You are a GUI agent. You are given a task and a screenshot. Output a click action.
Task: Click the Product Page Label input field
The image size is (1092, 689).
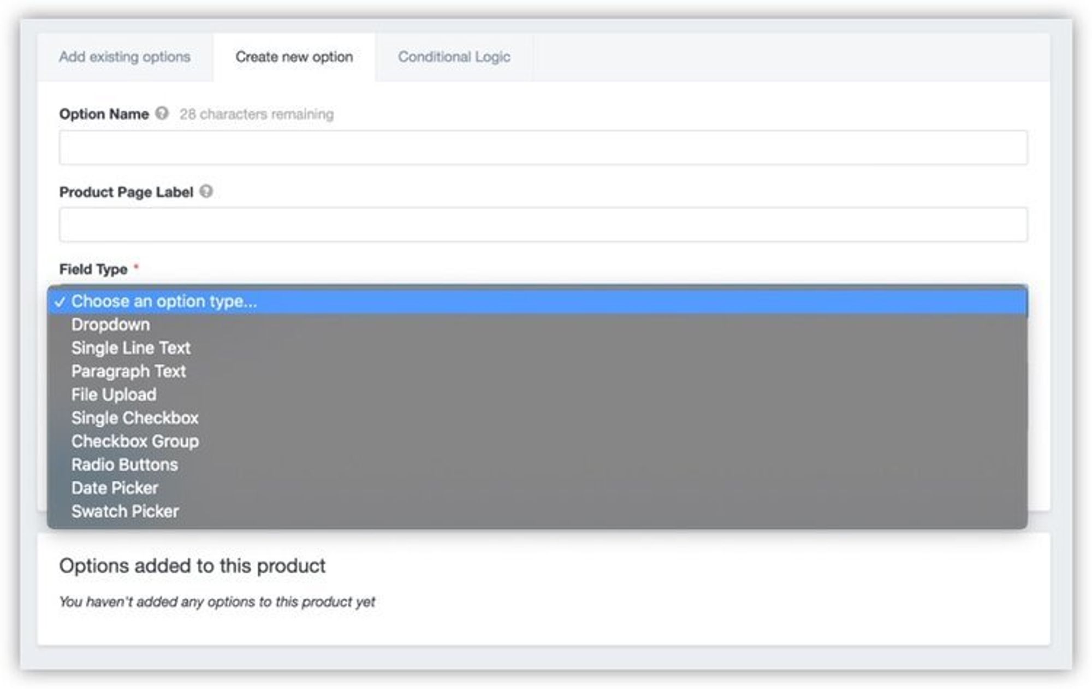pyautogui.click(x=543, y=225)
